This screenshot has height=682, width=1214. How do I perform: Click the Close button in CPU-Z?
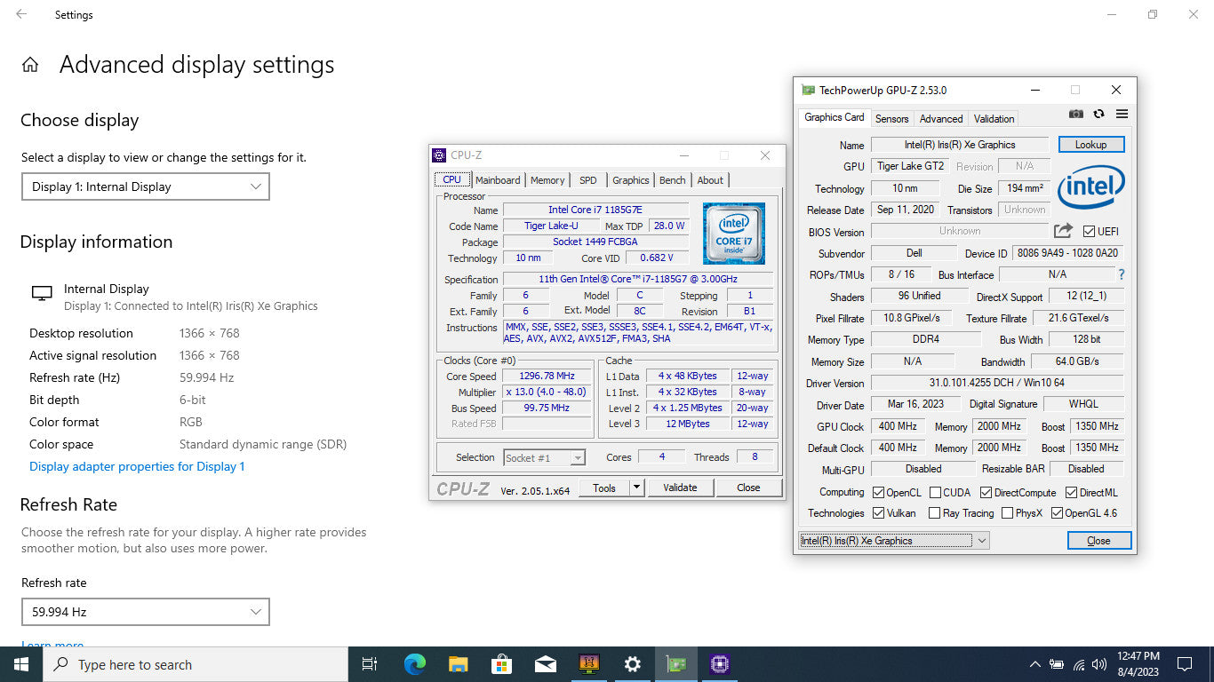pyautogui.click(x=748, y=488)
